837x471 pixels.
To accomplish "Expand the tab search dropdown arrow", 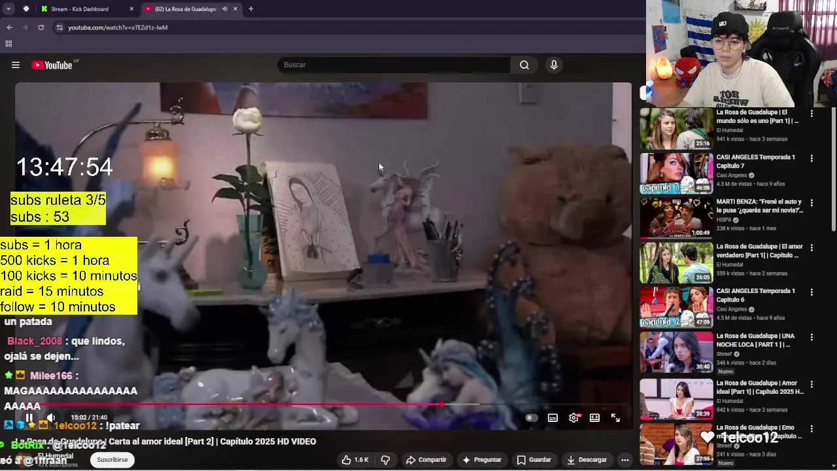I will click(x=9, y=9).
